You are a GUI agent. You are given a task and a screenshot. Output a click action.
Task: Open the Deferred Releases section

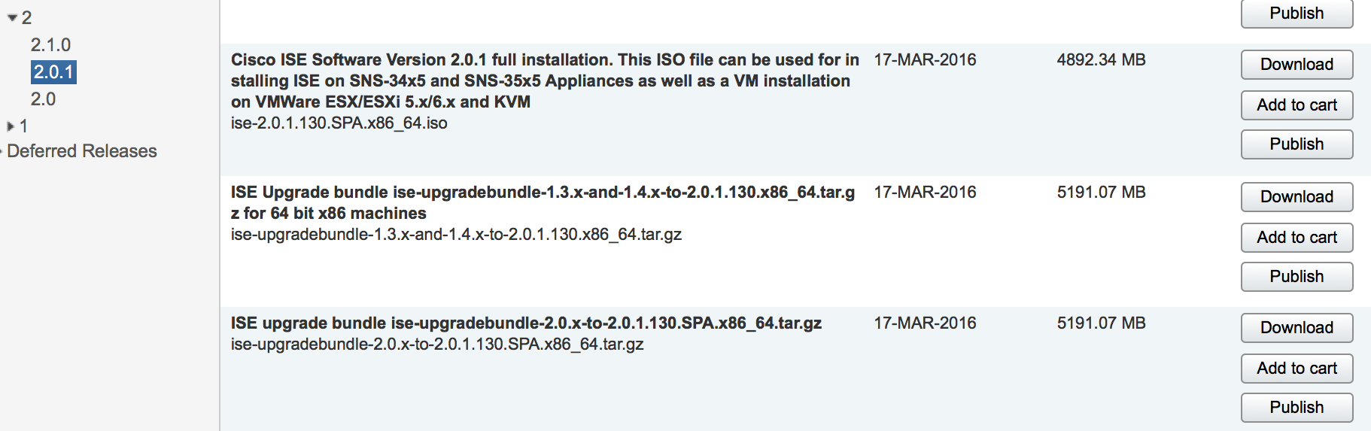point(82,151)
